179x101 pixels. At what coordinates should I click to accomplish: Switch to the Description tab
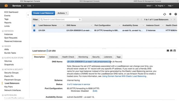click(39, 57)
